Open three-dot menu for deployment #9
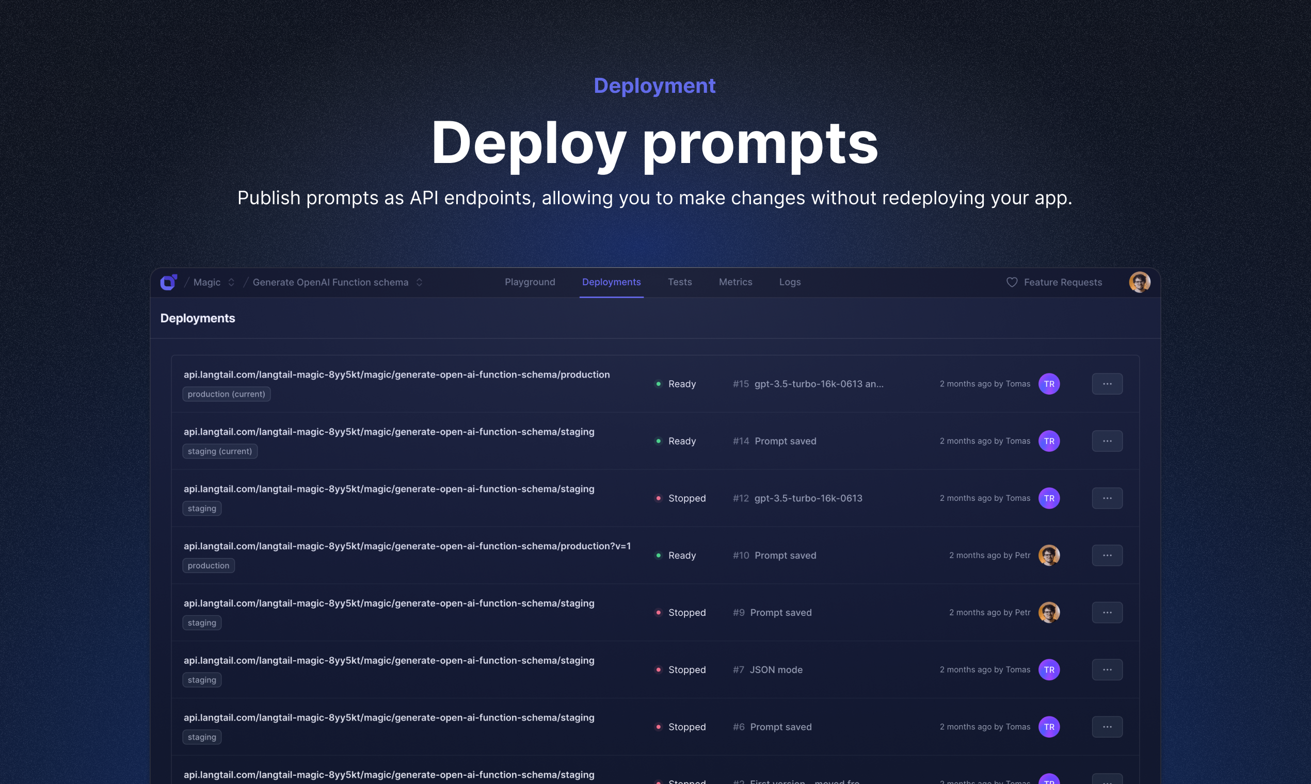The image size is (1311, 784). [1107, 613]
